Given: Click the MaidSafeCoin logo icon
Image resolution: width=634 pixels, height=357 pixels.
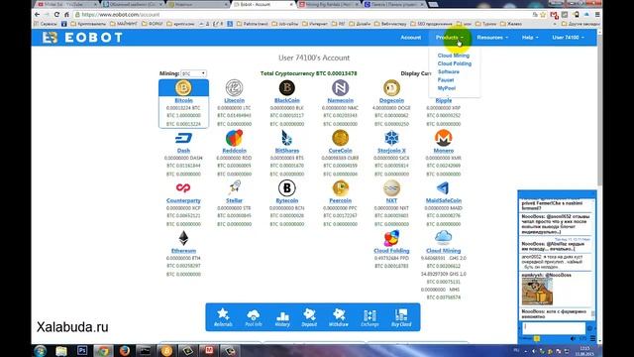Looking at the screenshot, I should point(443,188).
